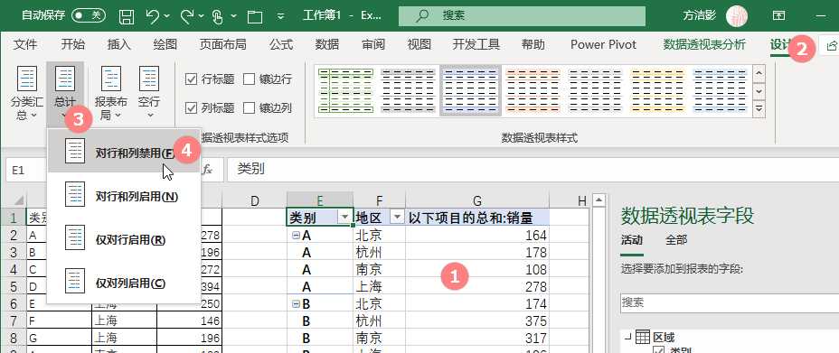Click the Save icon in title bar
839x353 pixels.
[127, 16]
